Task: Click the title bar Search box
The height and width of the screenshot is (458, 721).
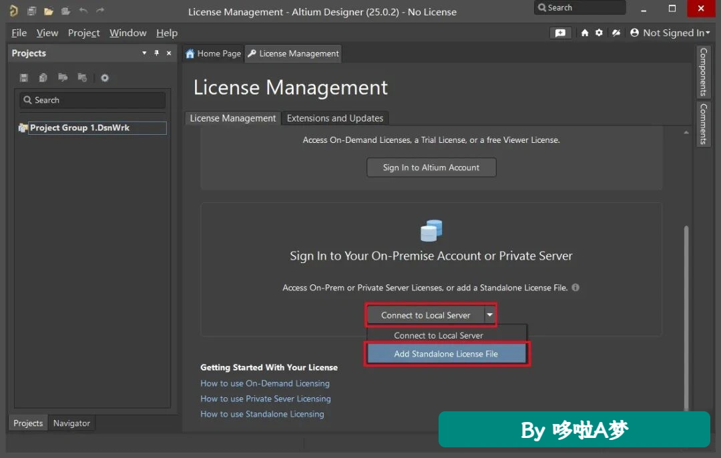Action: click(x=580, y=8)
